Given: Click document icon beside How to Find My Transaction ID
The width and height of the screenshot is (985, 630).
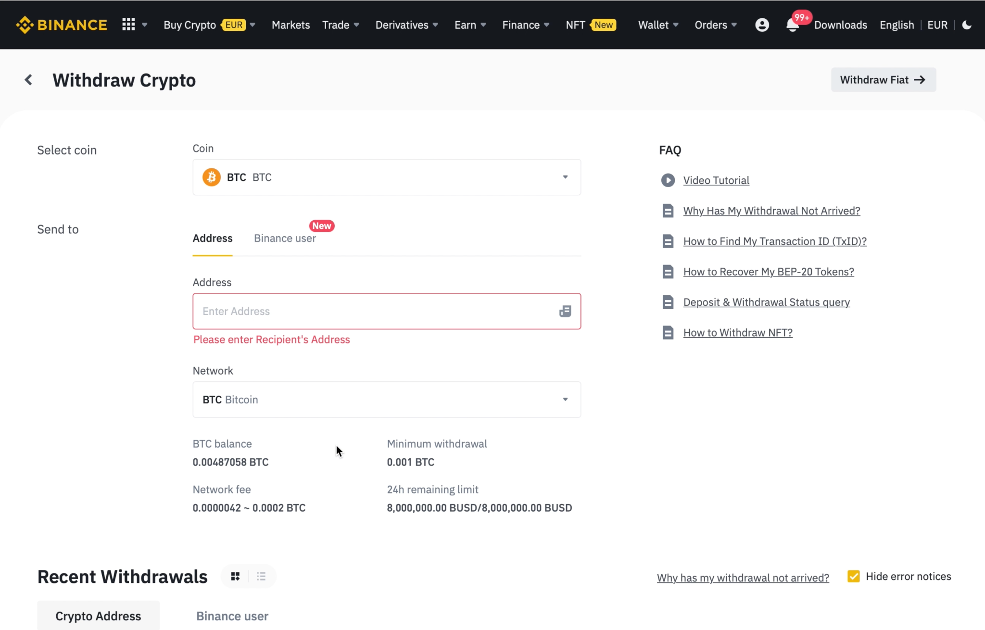Looking at the screenshot, I should pos(668,241).
